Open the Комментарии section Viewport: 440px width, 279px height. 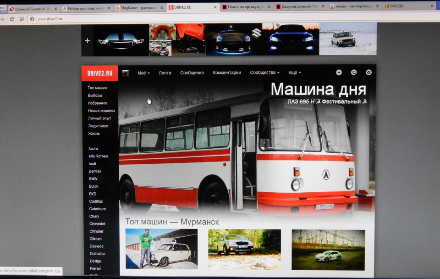point(227,72)
